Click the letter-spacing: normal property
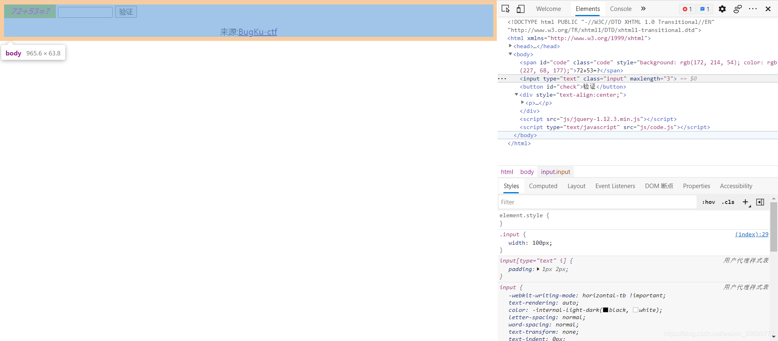 tap(547, 317)
